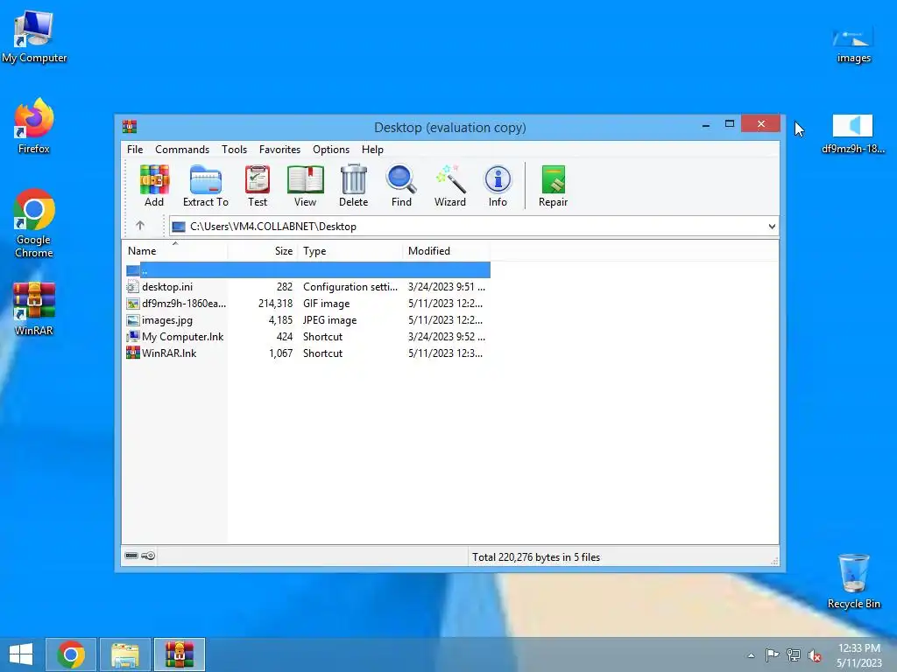This screenshot has height=672, width=897.
Task: Click the WinRAR title bar app icon
Action: [130, 126]
